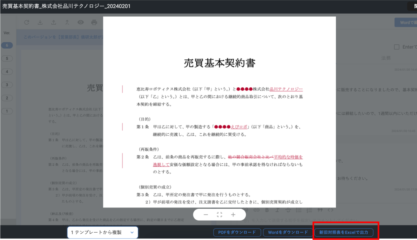Viewport: 417px width, 240px height.
Task: Check the Enter checkbox in comment panel
Action: pyautogui.click(x=397, y=47)
